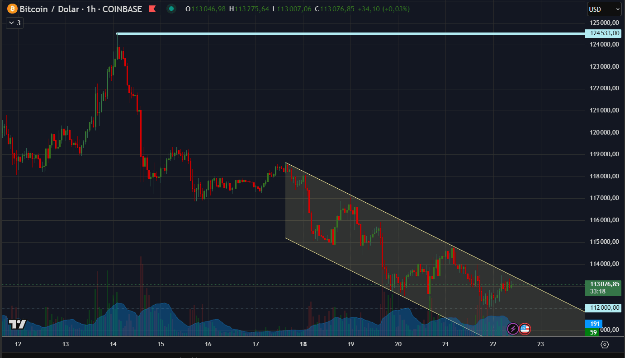Open chart settings hexagon icon
This screenshot has height=358, width=625.
tap(605, 344)
